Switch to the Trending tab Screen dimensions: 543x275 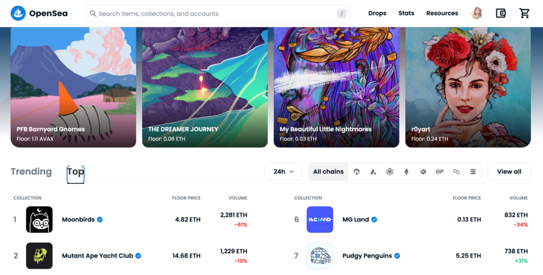click(x=31, y=172)
